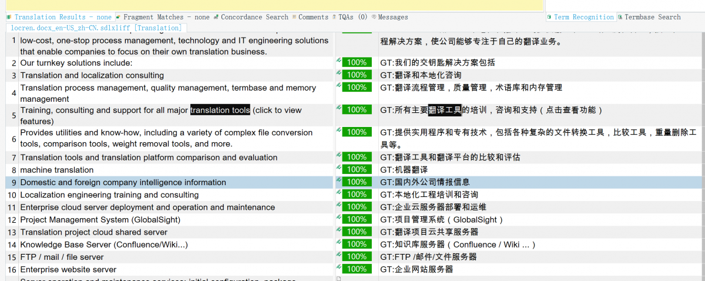Select the locren.docx sdlxliff document tab
The image size is (705, 281).
click(x=96, y=28)
